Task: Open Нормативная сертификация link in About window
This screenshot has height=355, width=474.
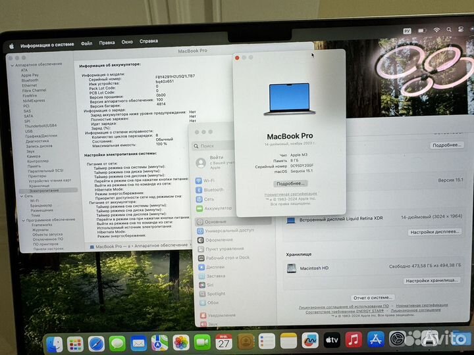Action: click(x=291, y=194)
